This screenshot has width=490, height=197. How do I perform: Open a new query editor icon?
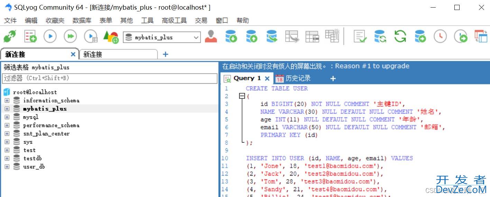point(30,37)
